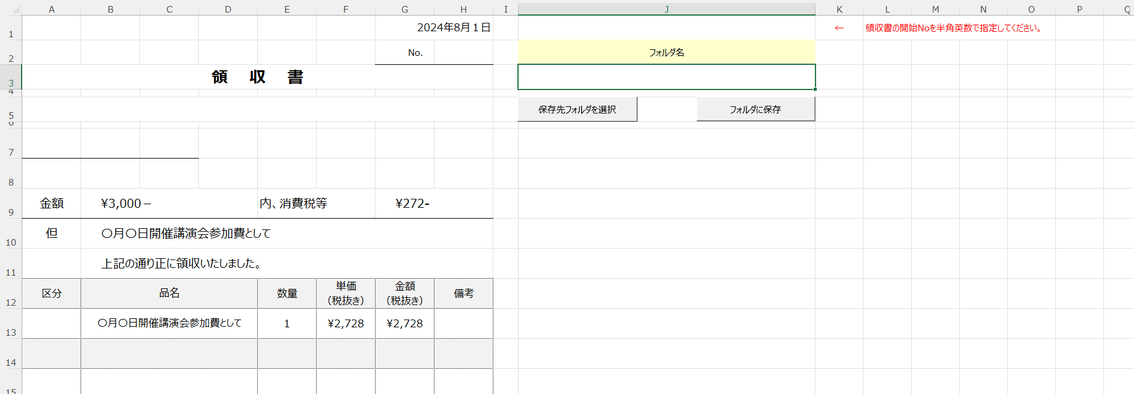Click column J header
1134x394 pixels.
666,9
